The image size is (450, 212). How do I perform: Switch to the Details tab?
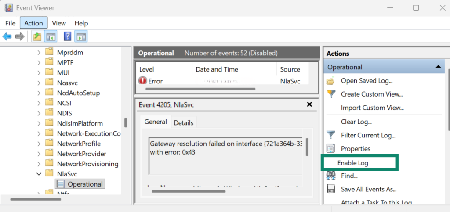(x=183, y=123)
